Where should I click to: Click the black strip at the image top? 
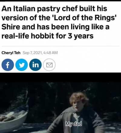[60, 1]
